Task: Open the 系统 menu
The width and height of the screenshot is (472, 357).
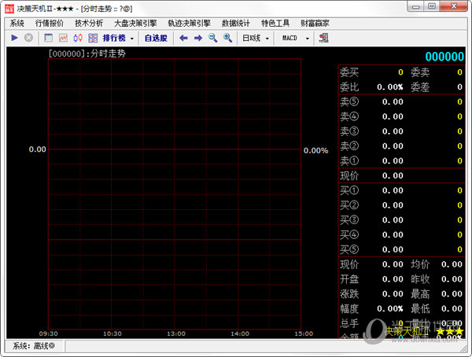Action: click(17, 23)
